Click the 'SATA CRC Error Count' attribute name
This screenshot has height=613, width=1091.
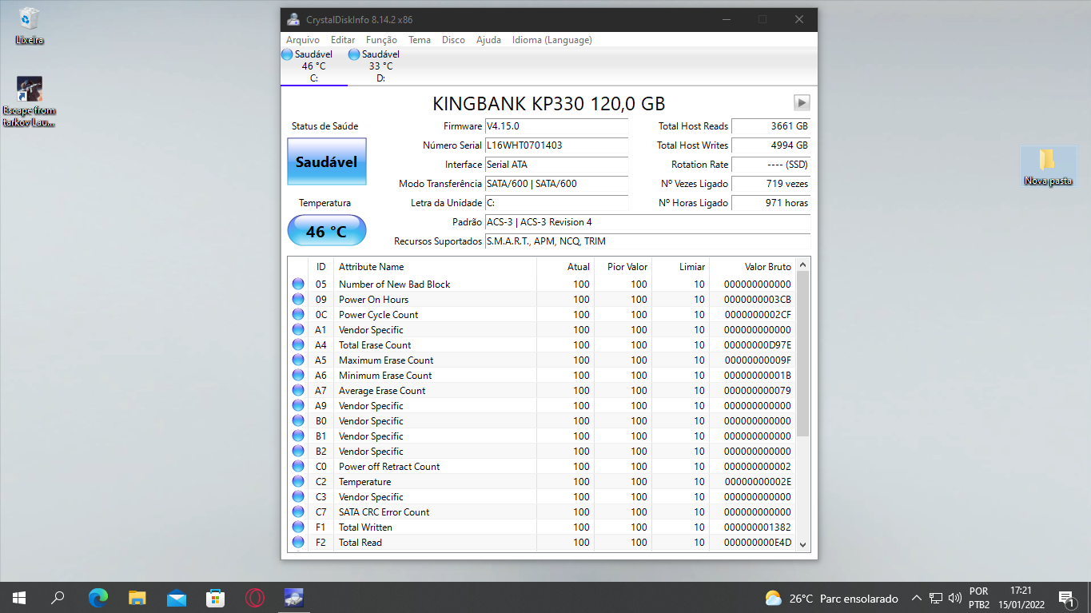(x=384, y=512)
